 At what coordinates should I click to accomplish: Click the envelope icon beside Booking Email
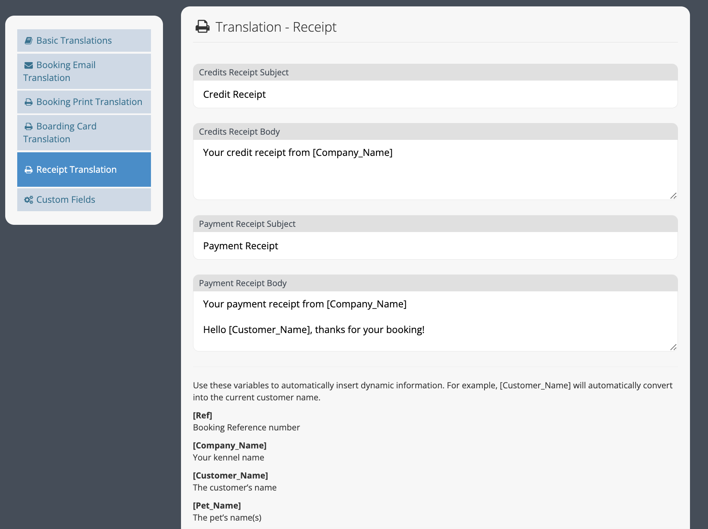(28, 65)
